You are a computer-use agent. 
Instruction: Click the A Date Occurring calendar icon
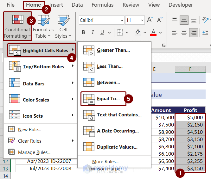[89, 131]
